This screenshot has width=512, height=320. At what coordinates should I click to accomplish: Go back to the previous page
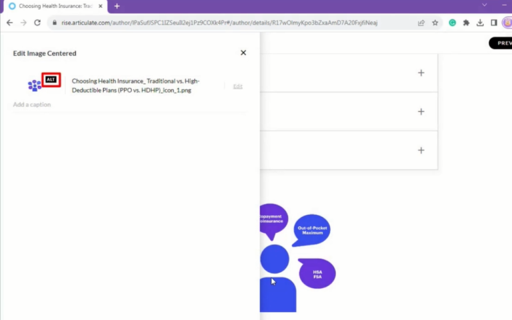pyautogui.click(x=9, y=23)
